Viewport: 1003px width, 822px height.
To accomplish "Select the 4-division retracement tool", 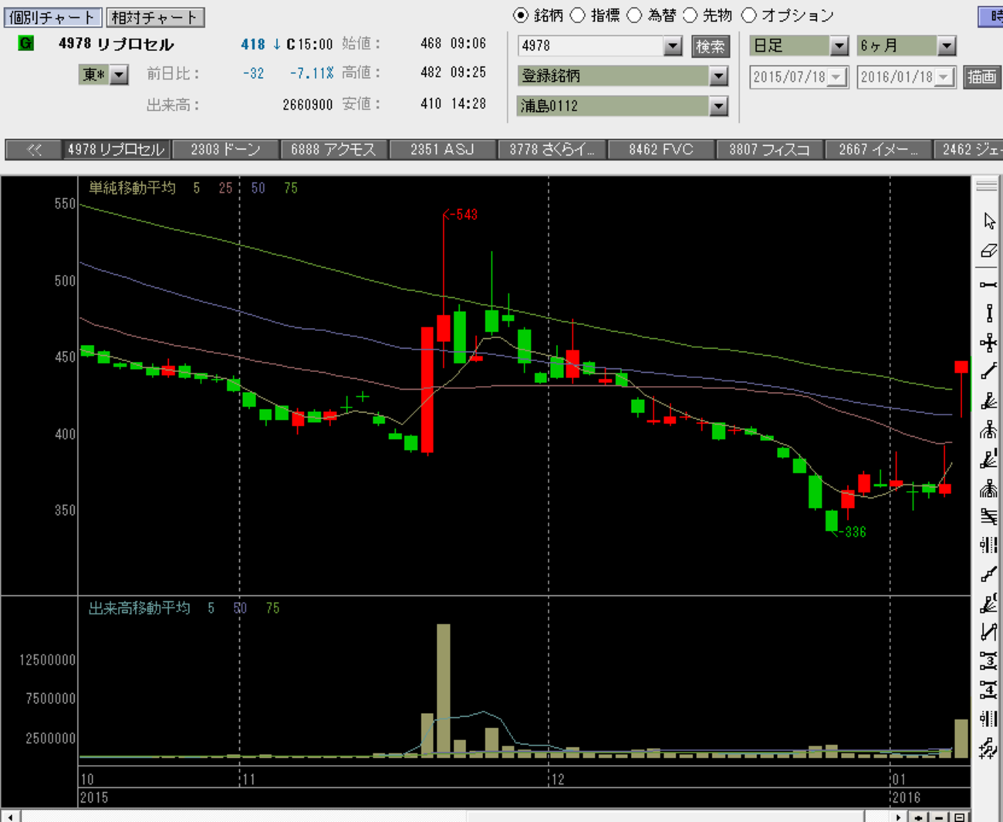I will pos(989,689).
